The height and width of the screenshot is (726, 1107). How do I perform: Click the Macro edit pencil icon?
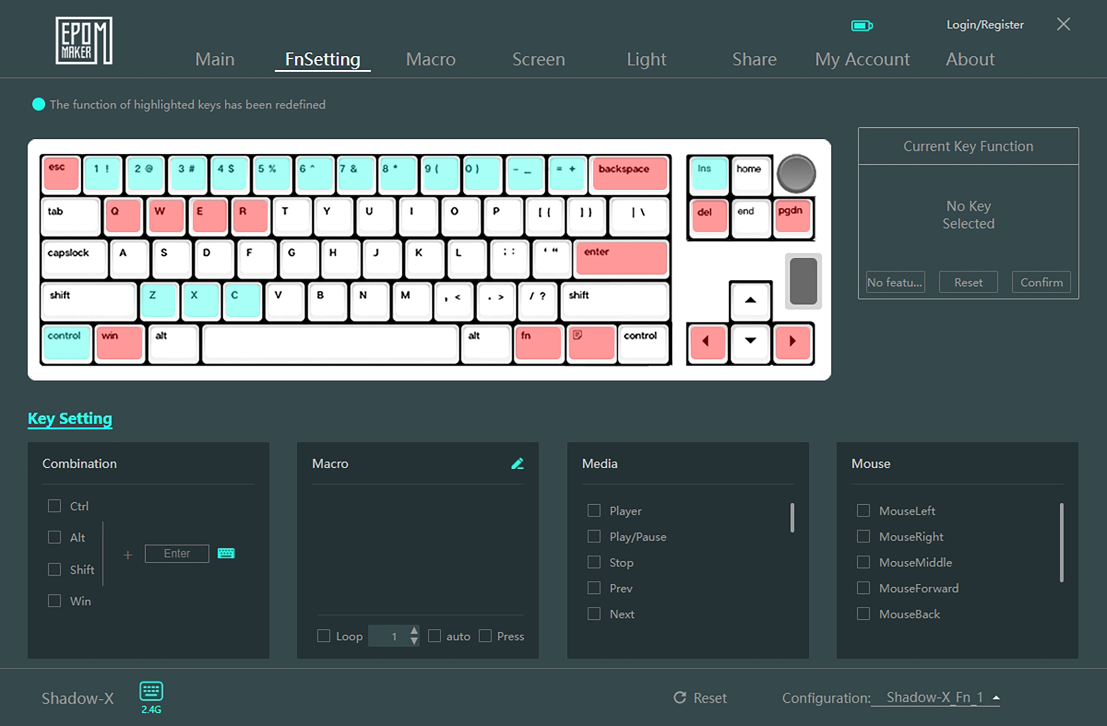(x=517, y=463)
